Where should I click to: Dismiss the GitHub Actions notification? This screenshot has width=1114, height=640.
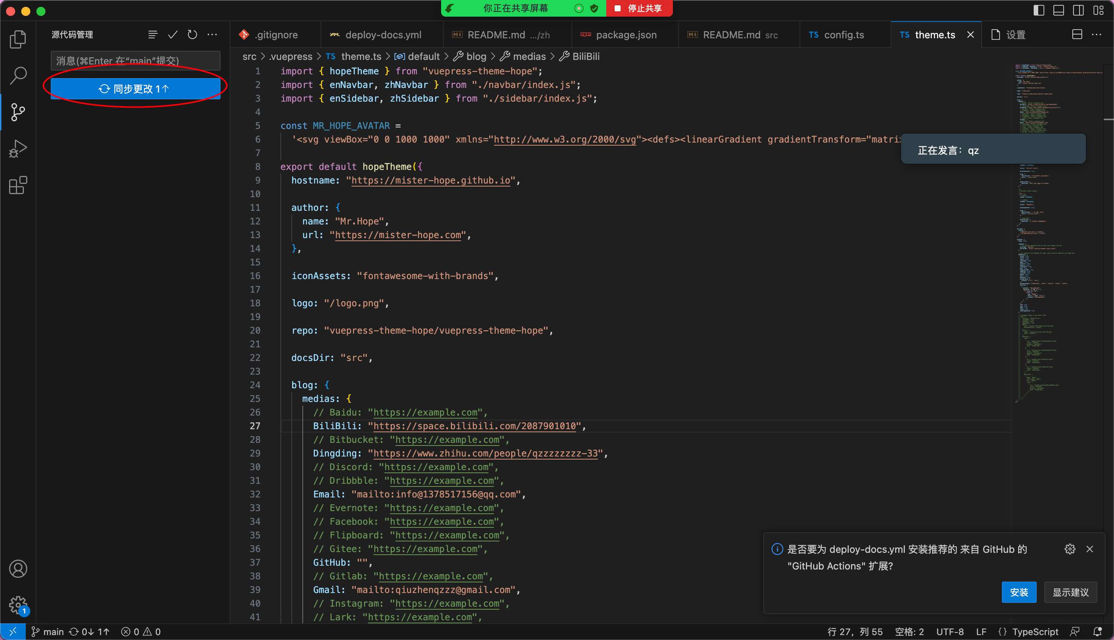coord(1089,549)
